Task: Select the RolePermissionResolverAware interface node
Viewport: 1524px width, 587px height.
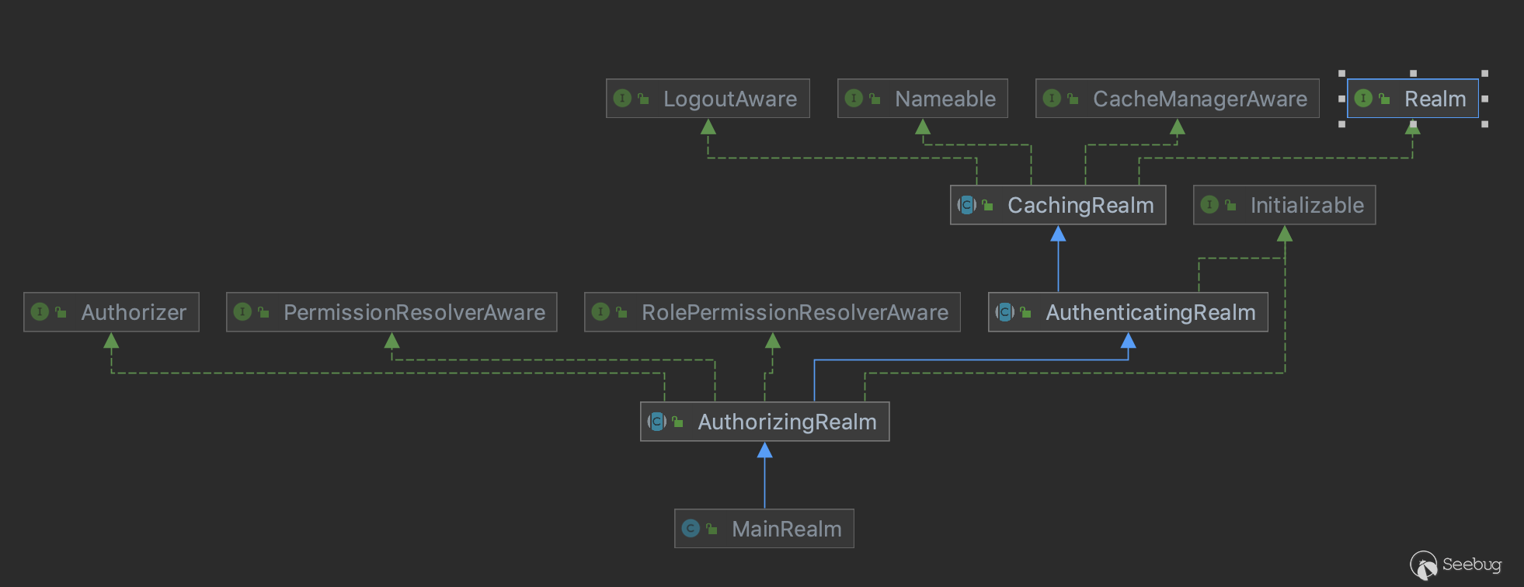Action: (x=794, y=312)
